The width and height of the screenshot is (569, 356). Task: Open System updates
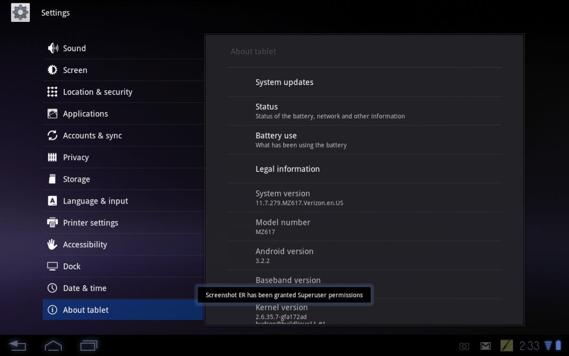coord(284,83)
